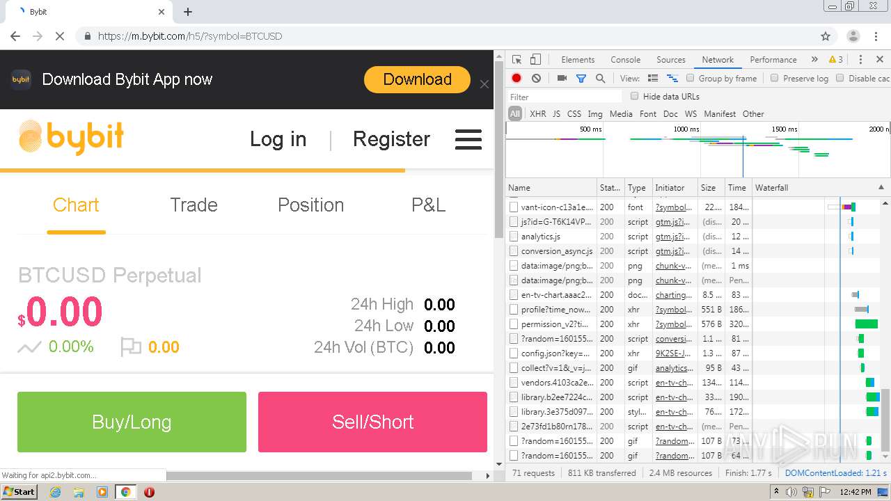Open the Chrome profile avatar

(x=853, y=36)
